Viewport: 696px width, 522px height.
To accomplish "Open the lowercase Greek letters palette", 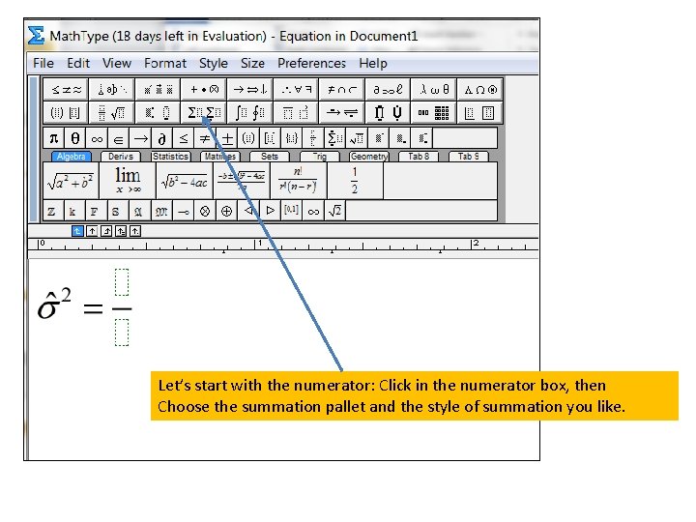I will click(x=434, y=90).
